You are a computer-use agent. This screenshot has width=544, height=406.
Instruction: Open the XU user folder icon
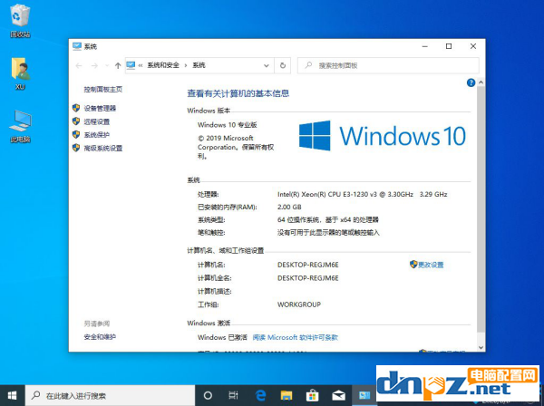point(20,73)
